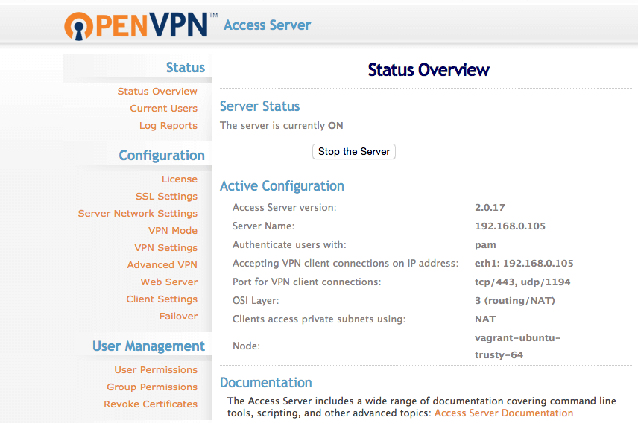Viewport: 638px width, 423px height.
Task: Select port value tcp/443, udp/1194
Action: pos(523,282)
